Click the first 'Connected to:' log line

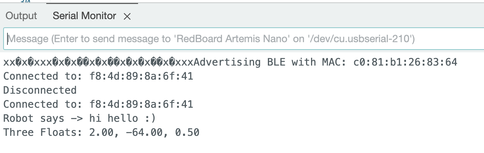(98, 76)
